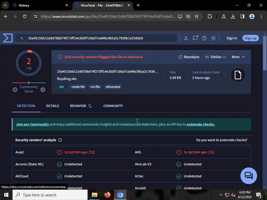The height and width of the screenshot is (200, 267).
Task: Go back with the browser back arrow
Action: 6,16
